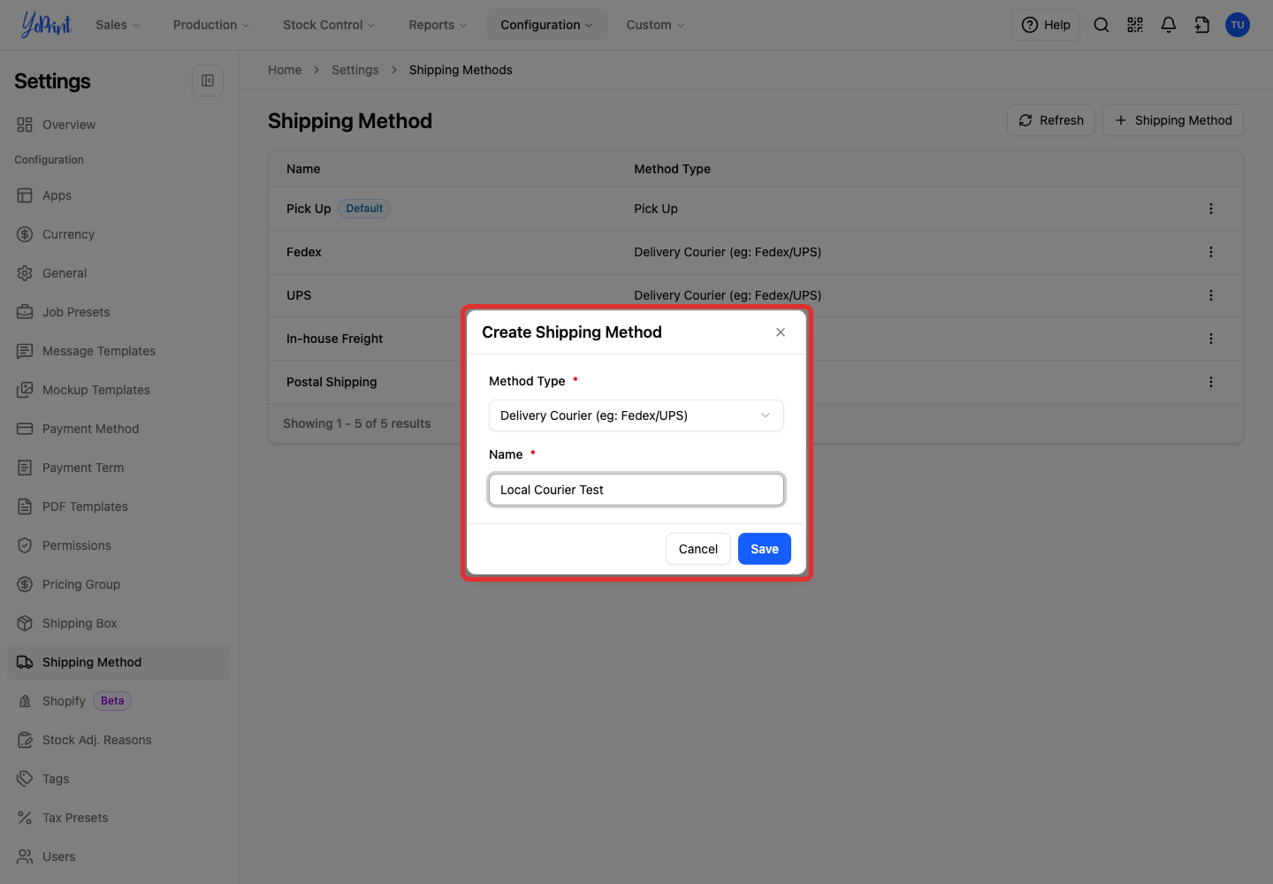This screenshot has width=1273, height=884.
Task: Expand the Production menu
Action: [x=211, y=25]
